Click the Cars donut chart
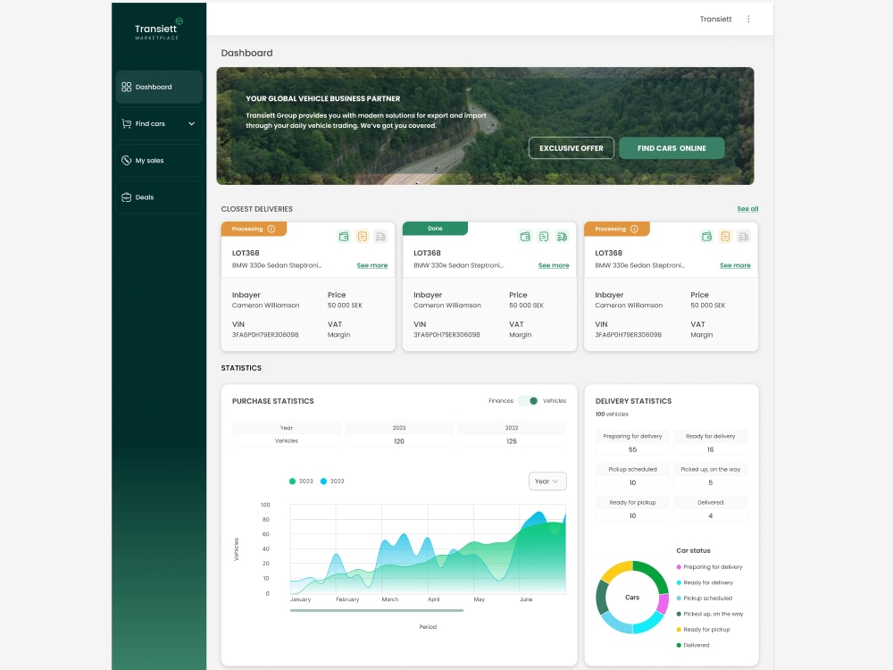 point(632,598)
